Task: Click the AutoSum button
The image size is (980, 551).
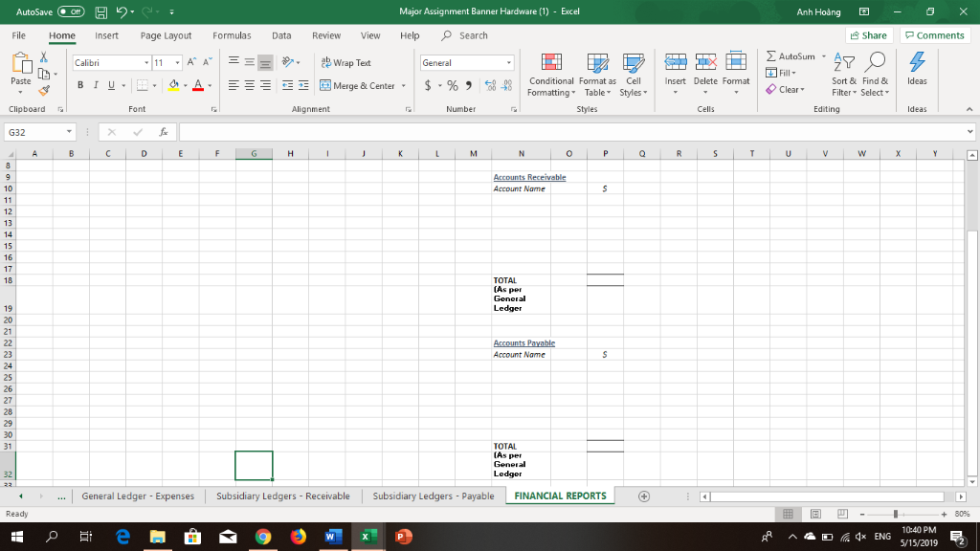Action: [791, 56]
